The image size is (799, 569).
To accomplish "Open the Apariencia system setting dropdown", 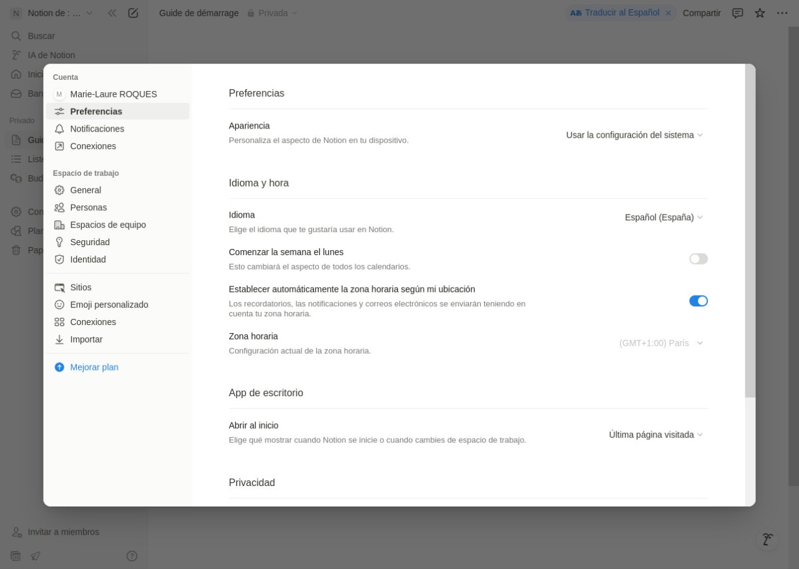I will pos(634,135).
